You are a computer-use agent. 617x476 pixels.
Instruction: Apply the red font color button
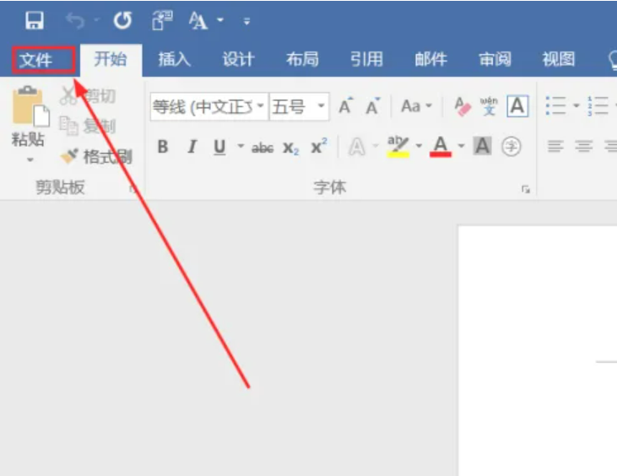coord(440,147)
